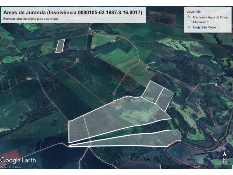
Task: Click the purple Cachoeira Água da Onça legend icon
Action: (x=189, y=17)
